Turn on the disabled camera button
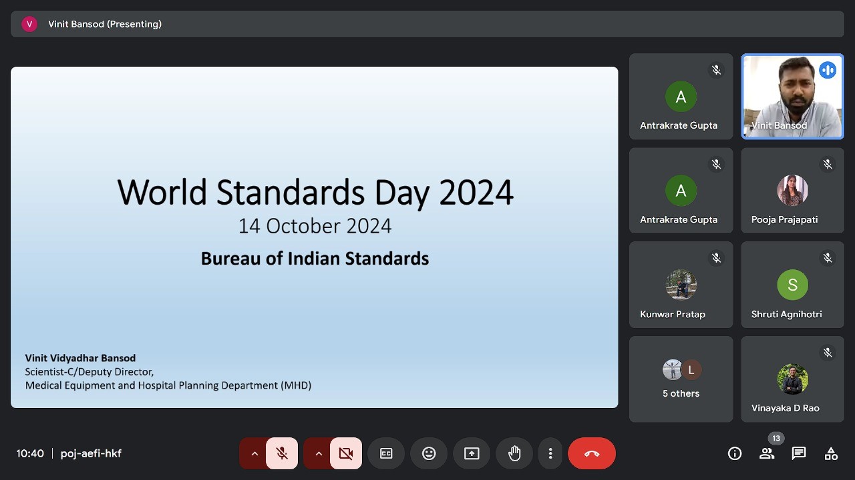This screenshot has height=480, width=855. tap(346, 453)
